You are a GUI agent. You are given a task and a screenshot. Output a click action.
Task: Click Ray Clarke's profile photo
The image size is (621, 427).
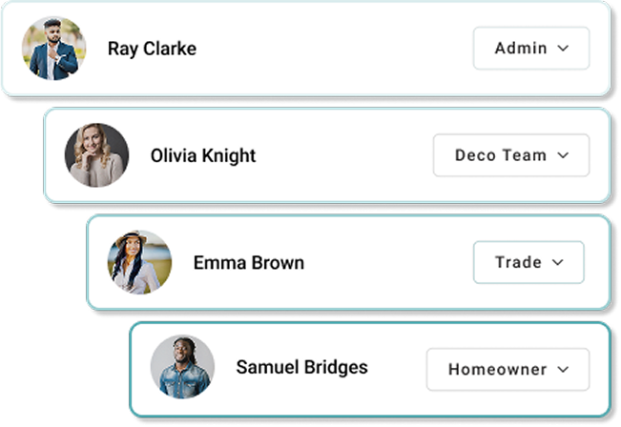pyautogui.click(x=53, y=49)
